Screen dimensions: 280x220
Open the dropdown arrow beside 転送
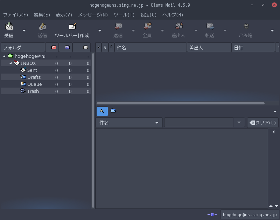225,30
